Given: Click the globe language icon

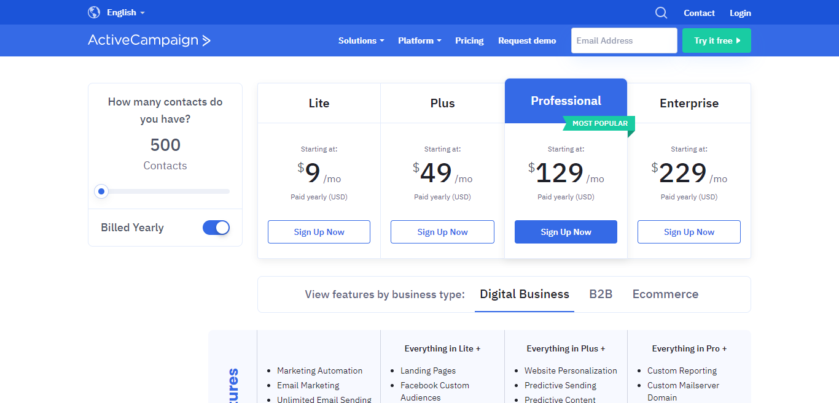Looking at the screenshot, I should [x=94, y=12].
